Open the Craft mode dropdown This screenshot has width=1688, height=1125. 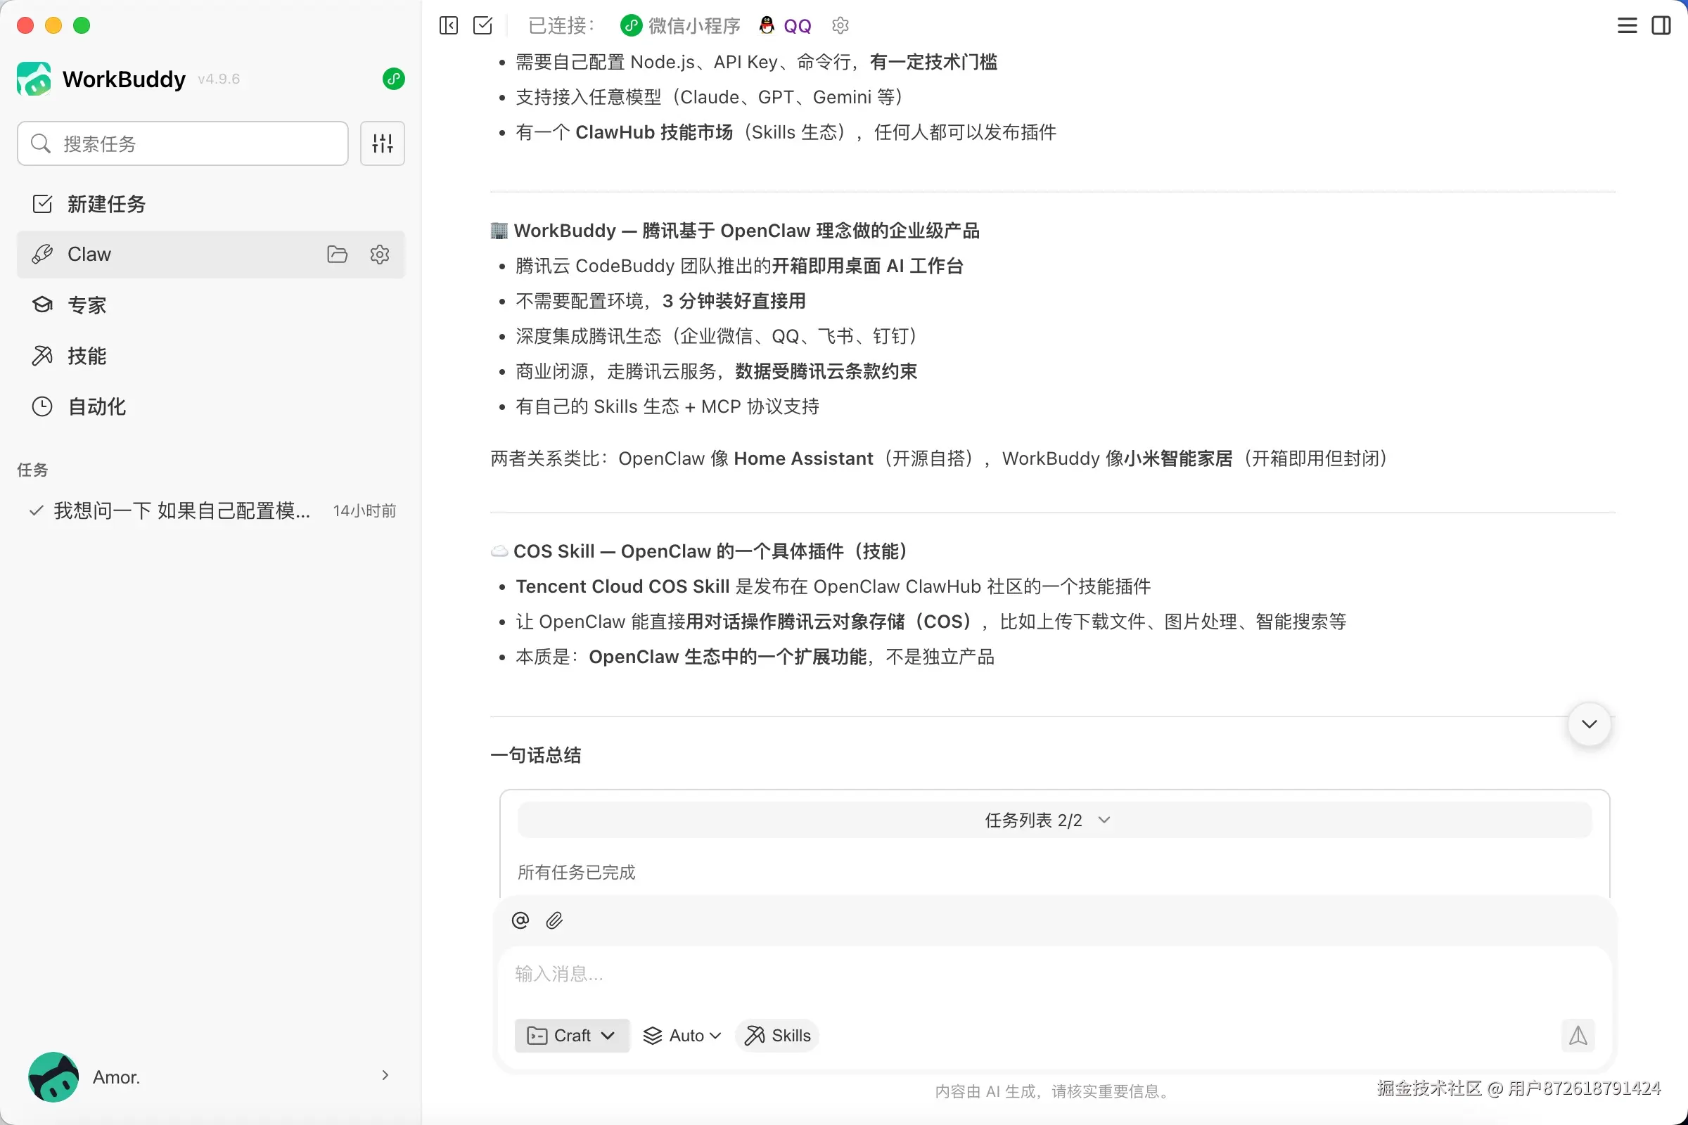571,1035
